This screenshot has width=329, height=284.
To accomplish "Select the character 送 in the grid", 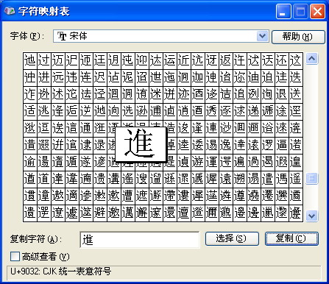I will click(x=296, y=94).
